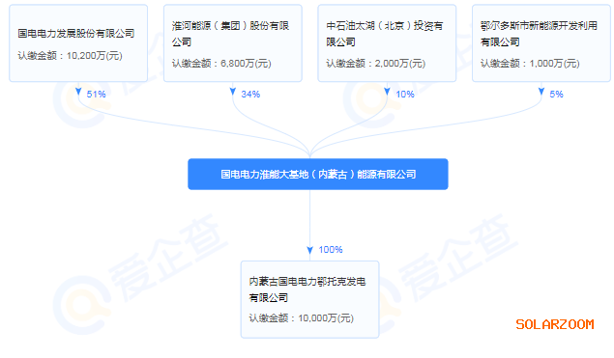
Task: Open the 国电电力发展股份有限公司 shareholder card
Action: pyautogui.click(x=78, y=43)
